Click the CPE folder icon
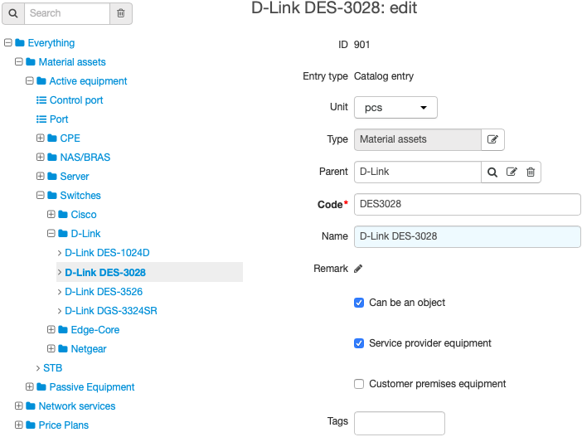582x437 pixels. [x=52, y=138]
